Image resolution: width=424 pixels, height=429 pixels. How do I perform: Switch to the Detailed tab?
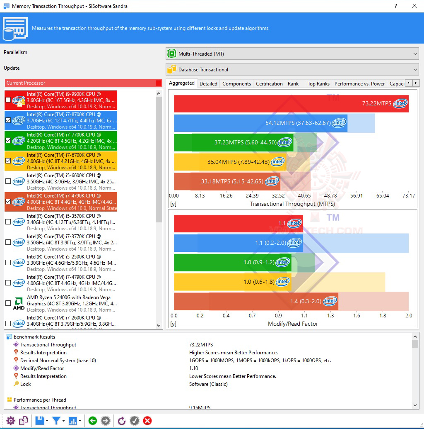tap(208, 84)
